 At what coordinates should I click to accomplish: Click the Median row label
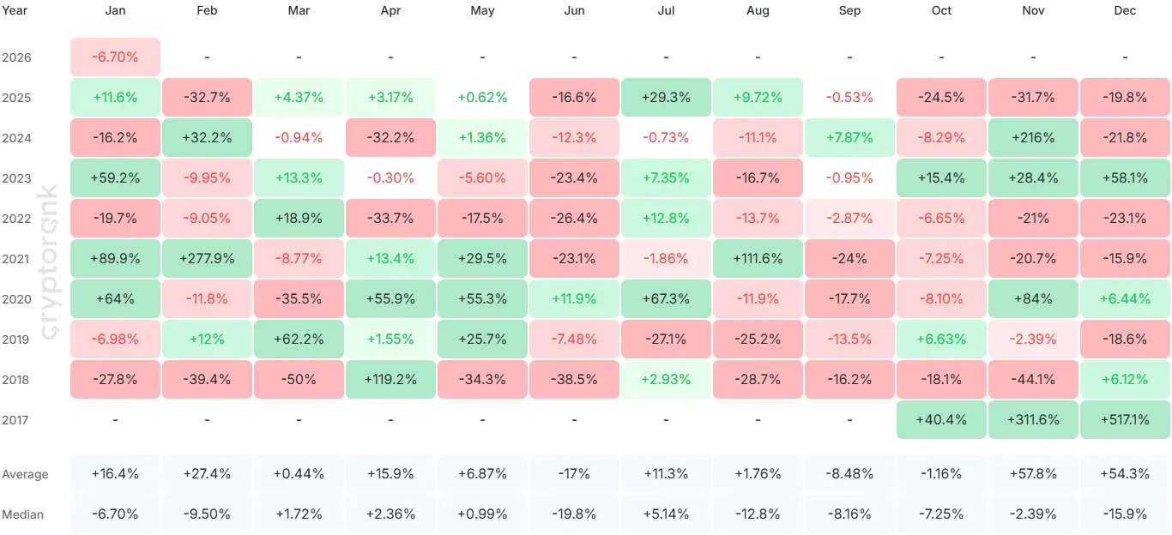pos(22,514)
